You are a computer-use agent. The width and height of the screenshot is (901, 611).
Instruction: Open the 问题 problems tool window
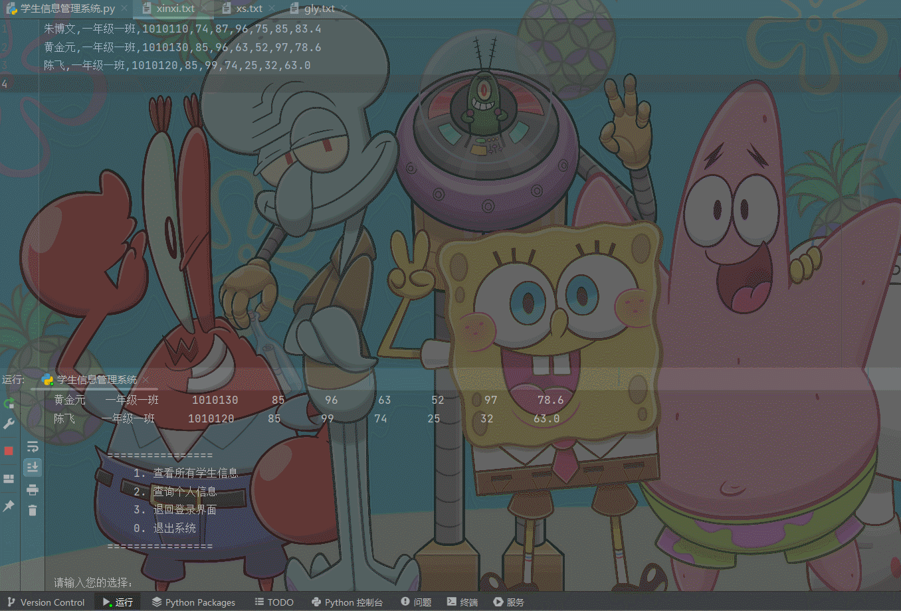[x=416, y=602]
